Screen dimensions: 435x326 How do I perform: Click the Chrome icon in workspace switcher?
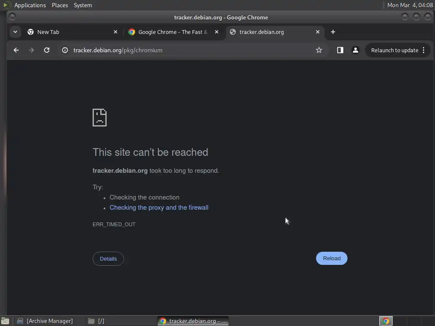[x=386, y=321]
